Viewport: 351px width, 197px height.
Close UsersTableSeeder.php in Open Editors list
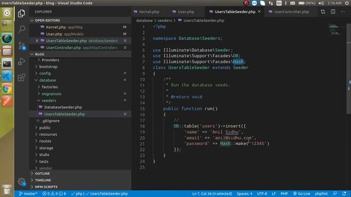(37, 40)
